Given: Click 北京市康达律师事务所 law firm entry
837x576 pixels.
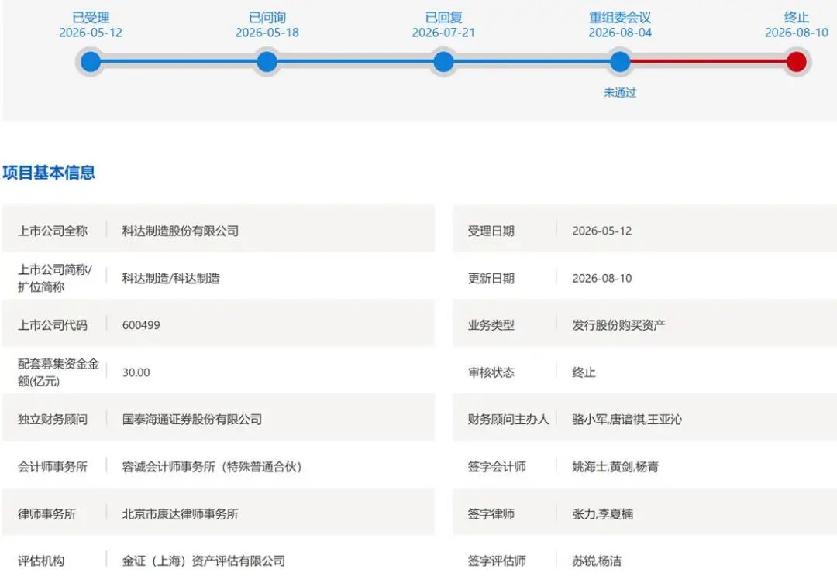Looking at the screenshot, I should (x=181, y=514).
